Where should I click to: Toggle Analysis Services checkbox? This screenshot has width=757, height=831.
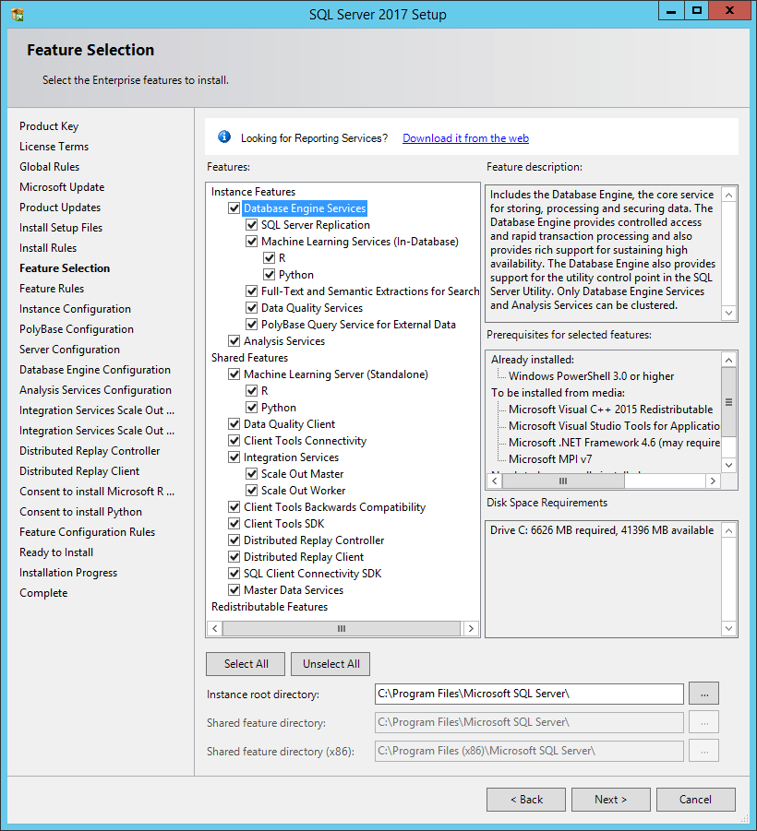click(234, 340)
